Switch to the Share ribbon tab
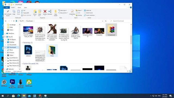 (19, 7)
